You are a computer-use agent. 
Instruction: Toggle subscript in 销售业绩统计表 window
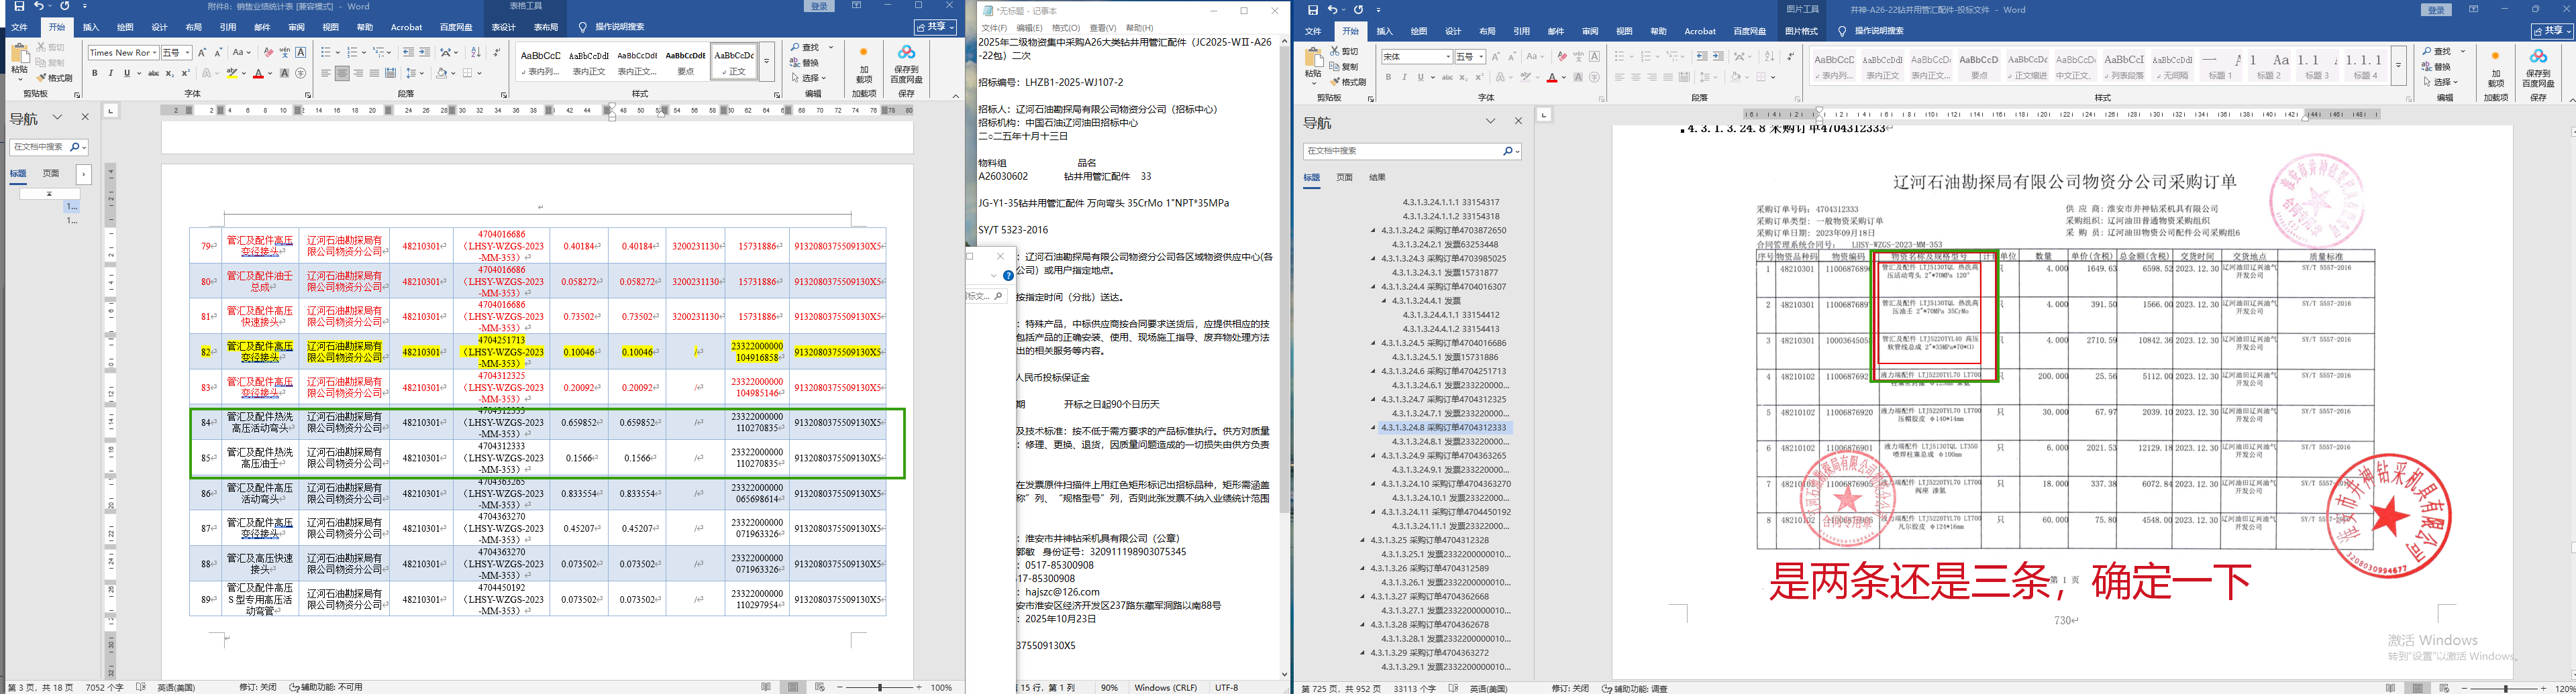pos(170,73)
